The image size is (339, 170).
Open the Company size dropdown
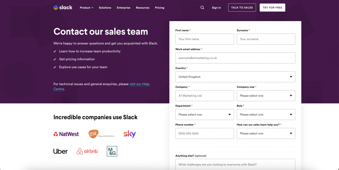point(266,96)
